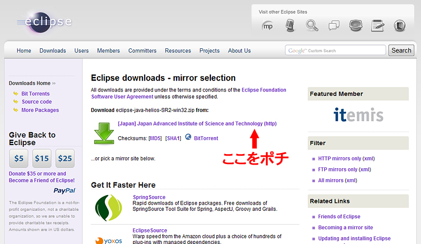This screenshot has height=244, width=421.
Task: Open the Source code sidebar link
Action: pos(36,101)
